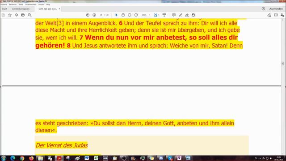Open Skype from taskbar

click(170, 158)
